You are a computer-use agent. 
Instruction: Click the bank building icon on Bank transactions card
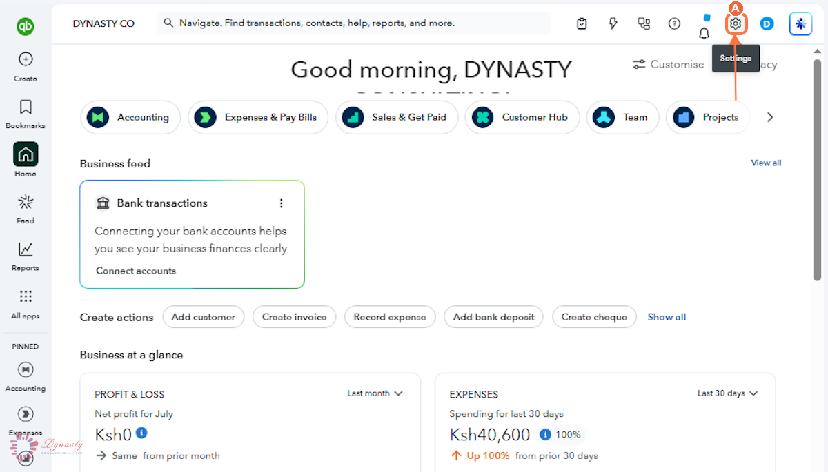[x=103, y=203]
